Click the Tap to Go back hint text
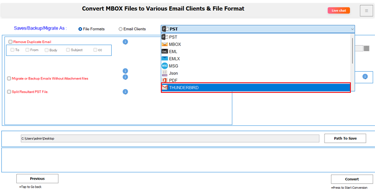This screenshot has height=189, width=375. point(31,187)
